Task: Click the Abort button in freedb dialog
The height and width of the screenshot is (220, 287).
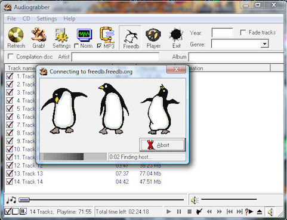Action: coord(162,145)
